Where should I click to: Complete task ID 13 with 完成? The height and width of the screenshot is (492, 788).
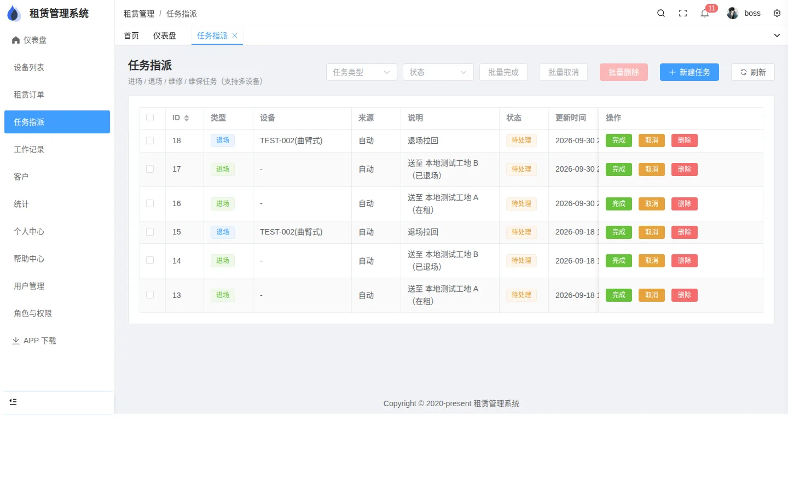click(619, 295)
